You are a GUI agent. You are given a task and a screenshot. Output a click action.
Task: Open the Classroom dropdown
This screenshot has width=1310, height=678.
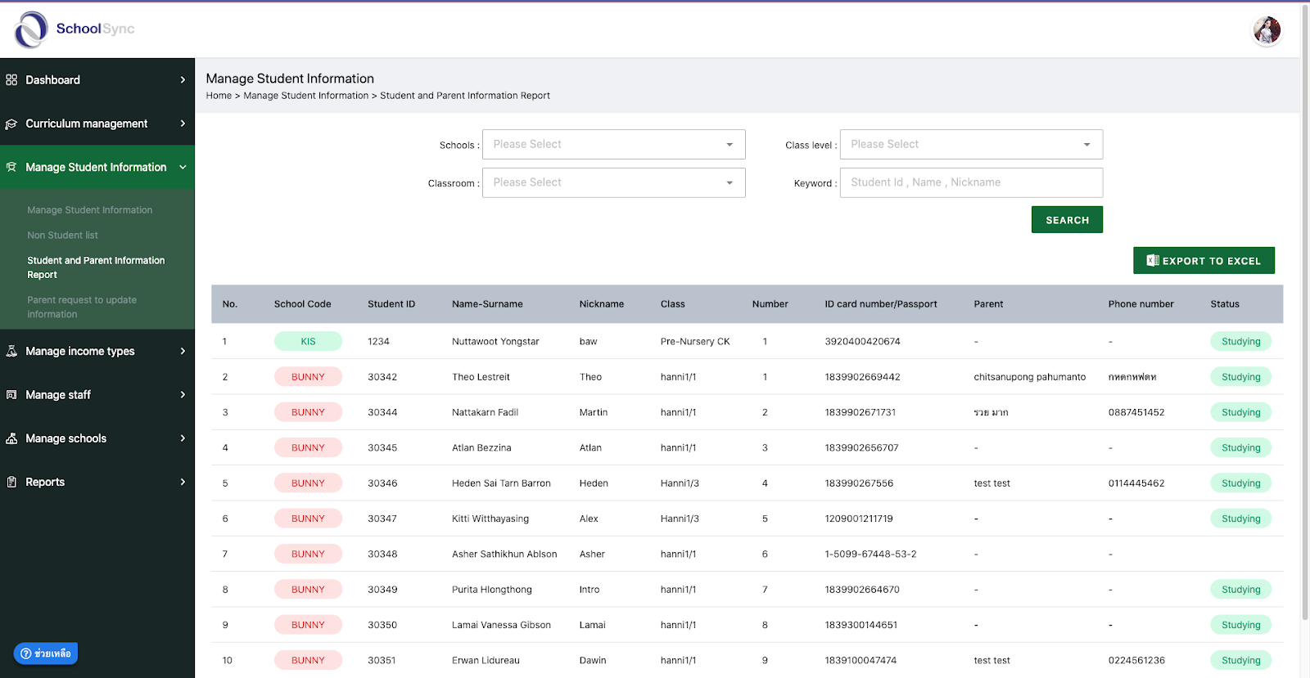pyautogui.click(x=614, y=183)
